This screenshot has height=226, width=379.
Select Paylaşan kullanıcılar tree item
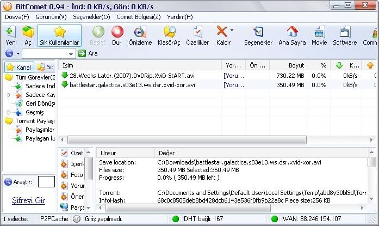pos(35,138)
